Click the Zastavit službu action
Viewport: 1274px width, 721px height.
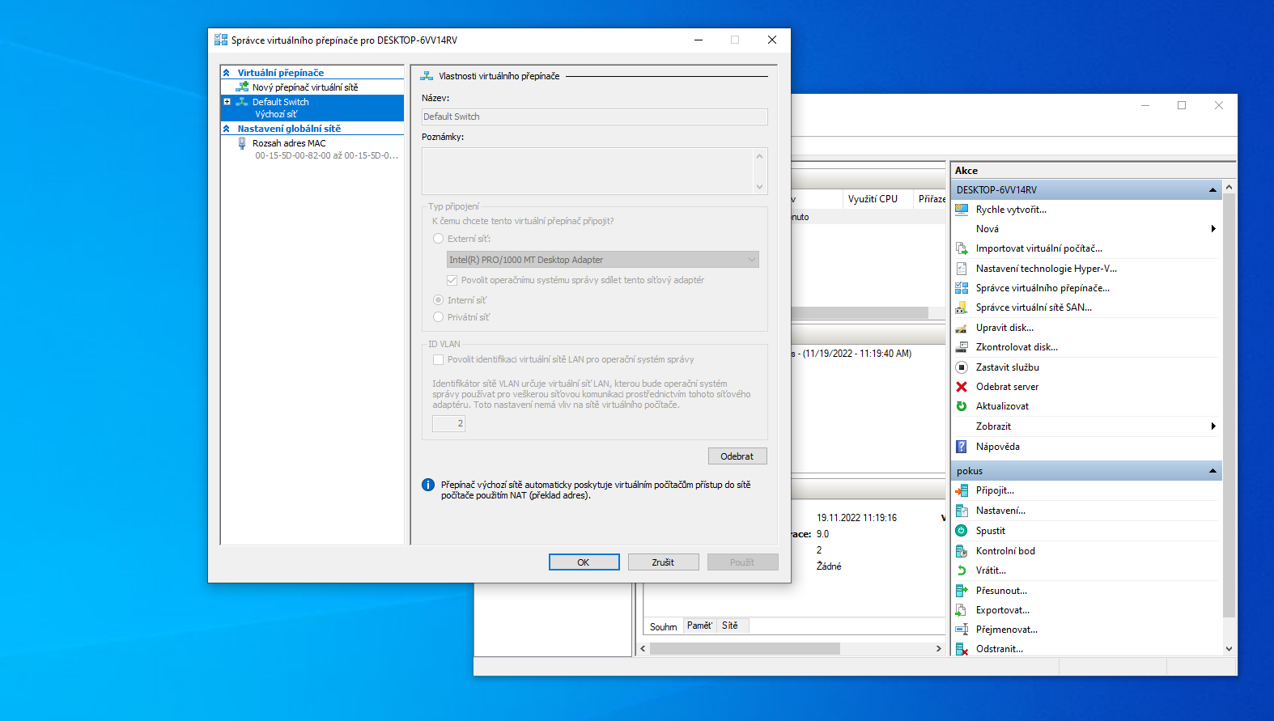1007,367
